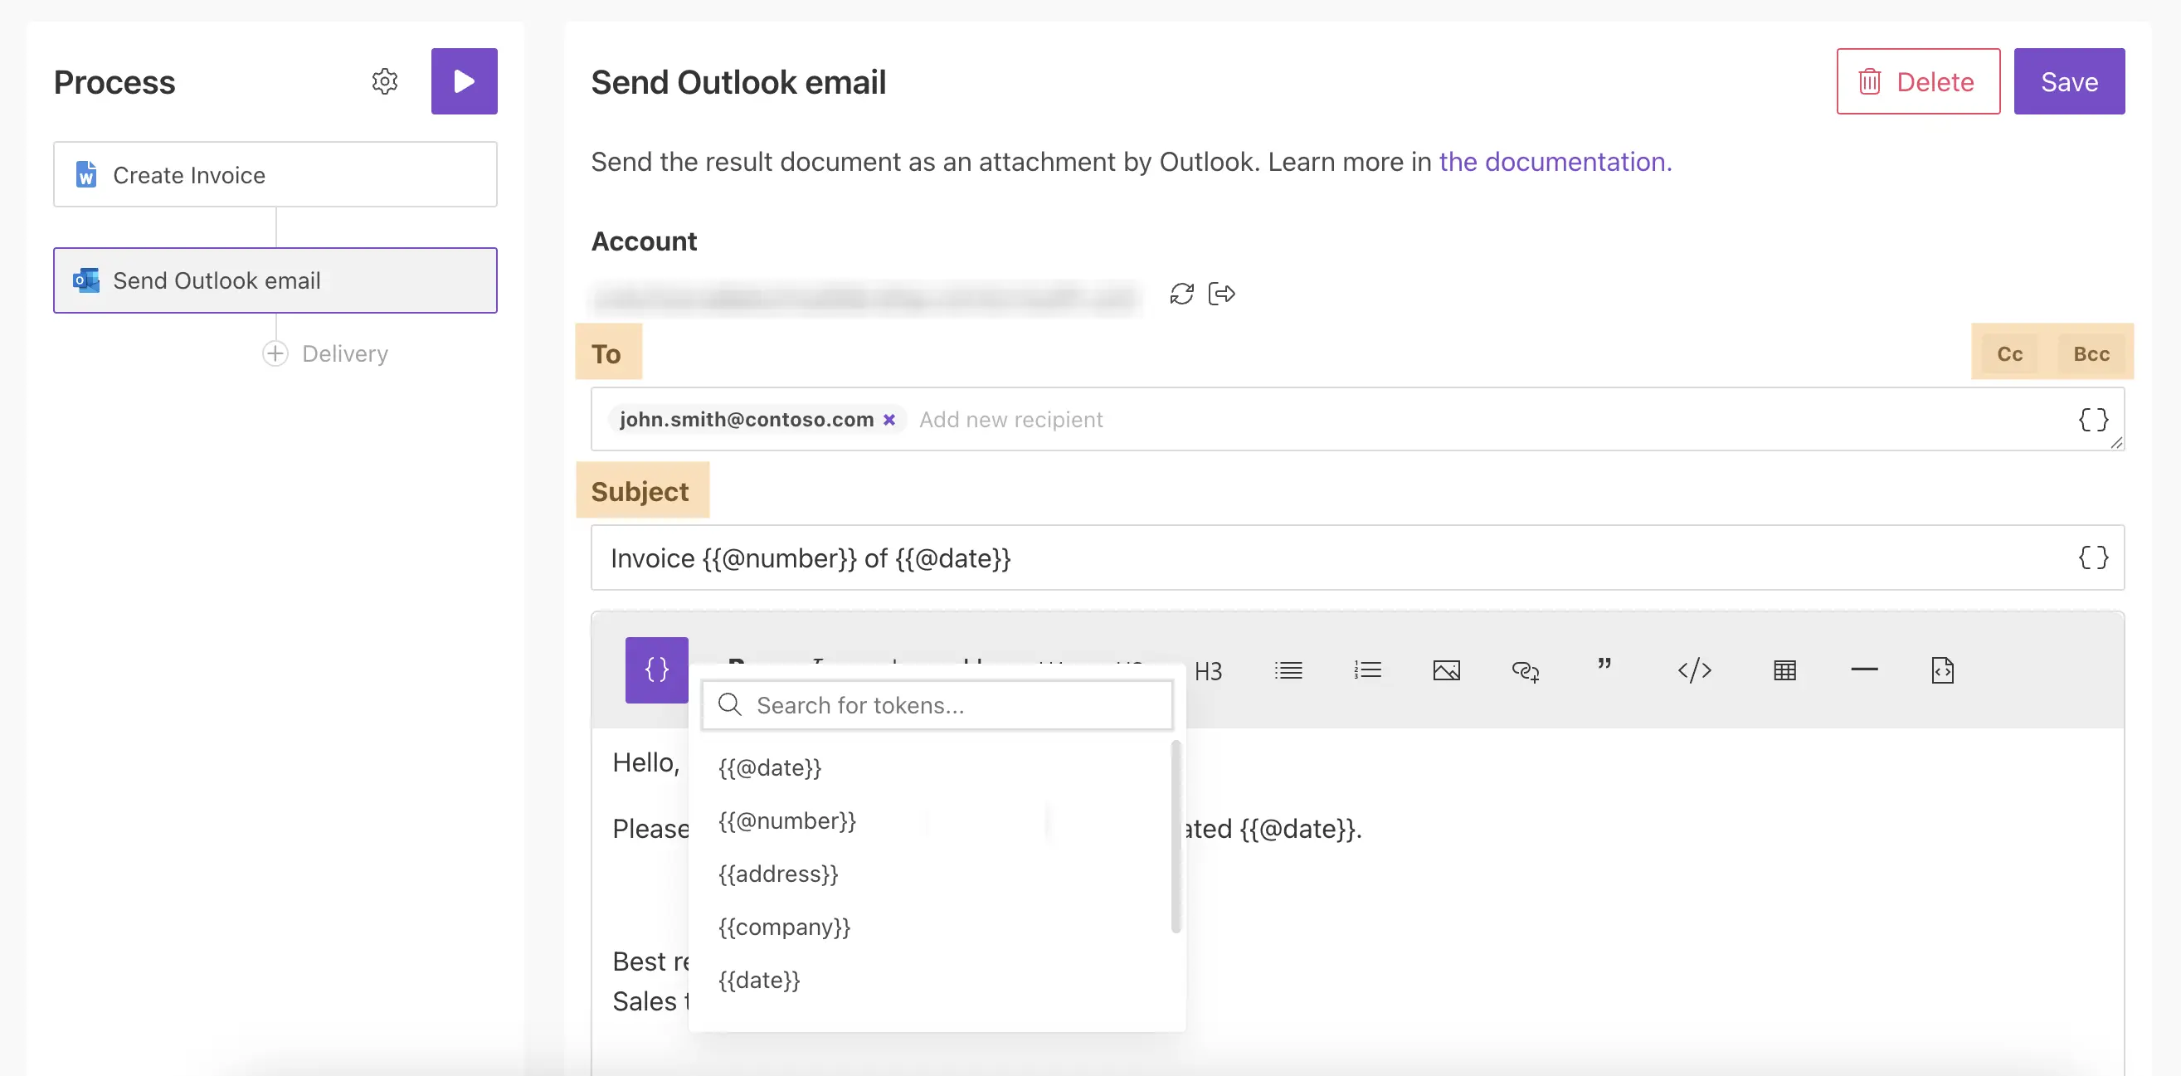
Task: Open the HTML source file icon
Action: click(1942, 671)
